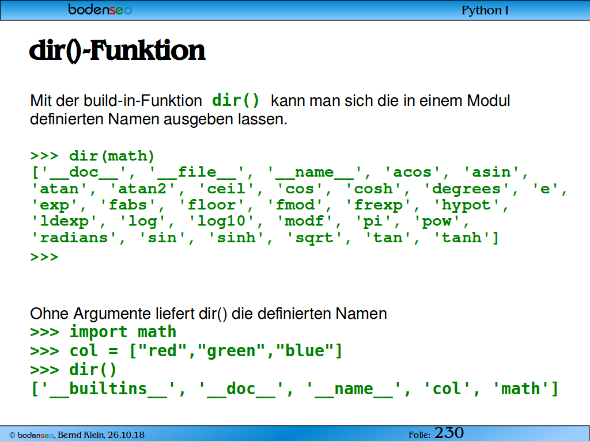This screenshot has width=590, height=442.
Task: Click 'atan2' in the math listing
Action: (142, 189)
